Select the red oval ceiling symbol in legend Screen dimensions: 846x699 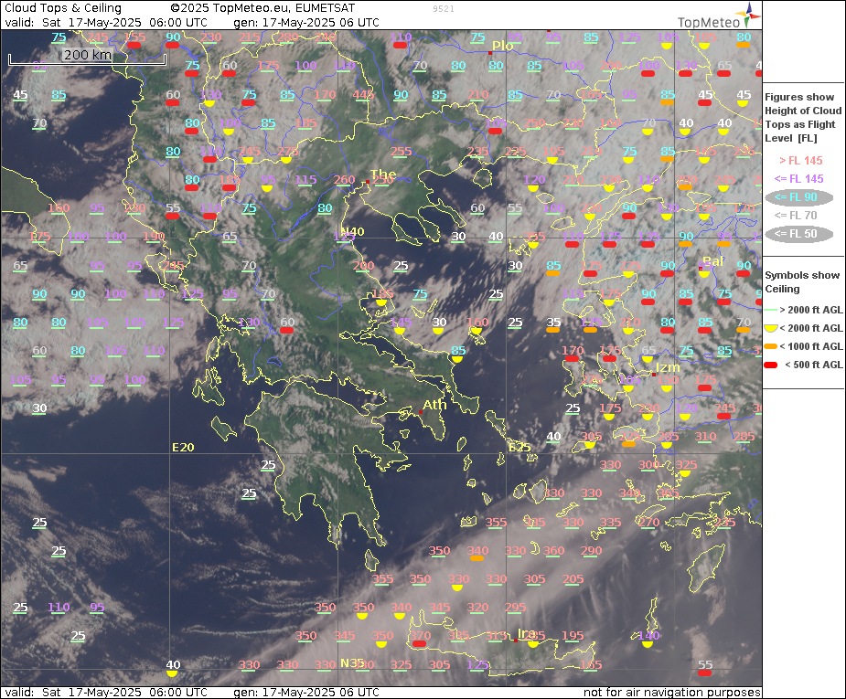point(770,365)
